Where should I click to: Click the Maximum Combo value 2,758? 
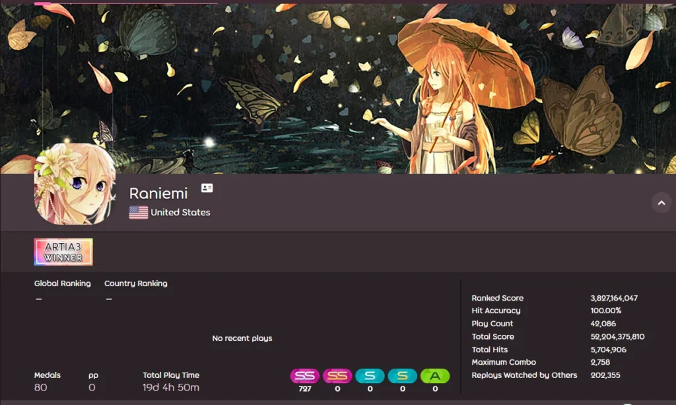(x=600, y=362)
